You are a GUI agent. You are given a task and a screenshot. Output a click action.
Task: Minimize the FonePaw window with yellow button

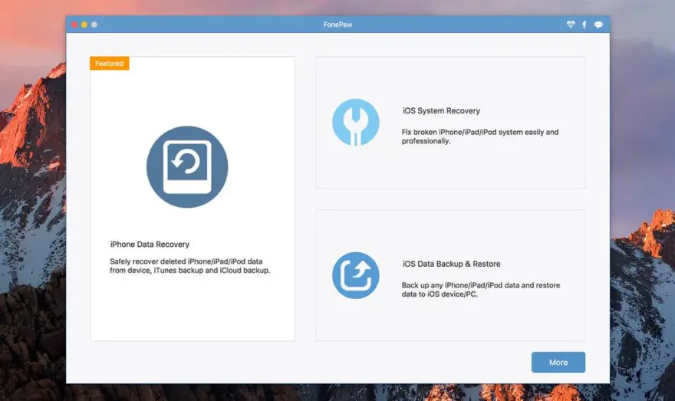84,25
